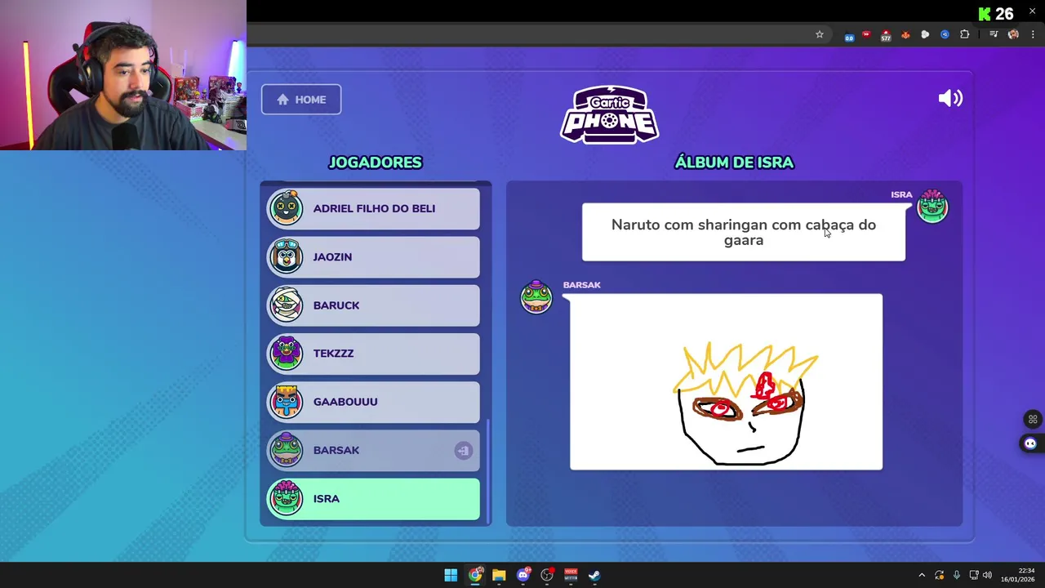This screenshot has height=588, width=1045.
Task: Open Discord from the taskbar
Action: click(x=522, y=576)
